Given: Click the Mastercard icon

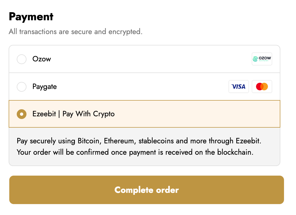Looking at the screenshot, I should tap(262, 87).
